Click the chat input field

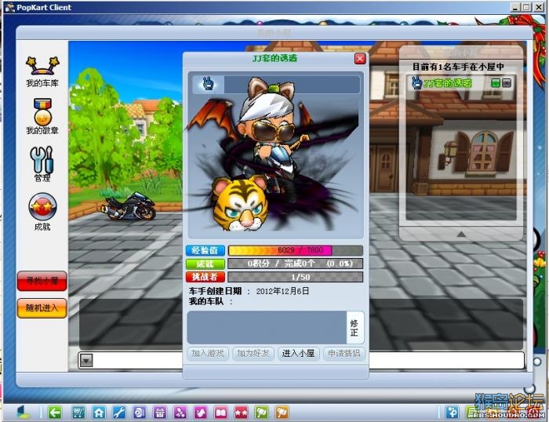(x=308, y=360)
